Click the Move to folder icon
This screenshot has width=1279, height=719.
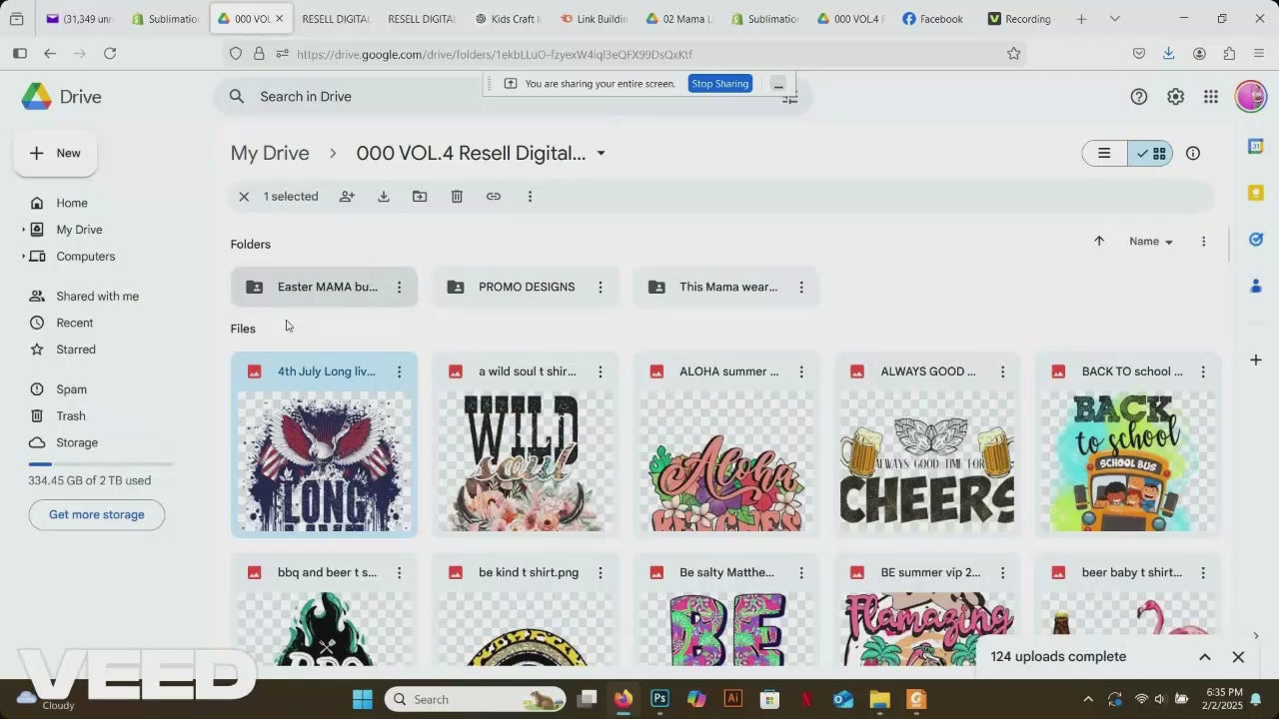420,197
